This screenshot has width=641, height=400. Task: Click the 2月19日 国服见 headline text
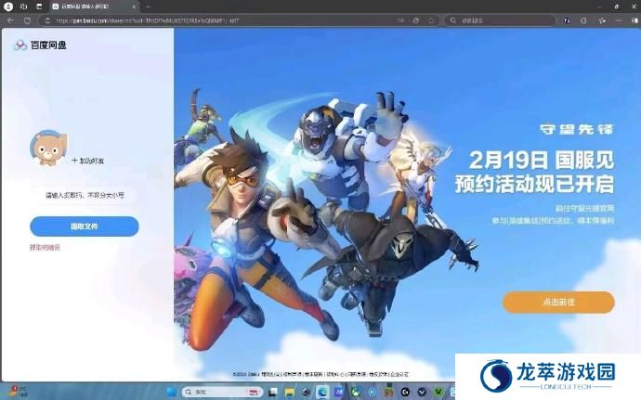coord(542,160)
